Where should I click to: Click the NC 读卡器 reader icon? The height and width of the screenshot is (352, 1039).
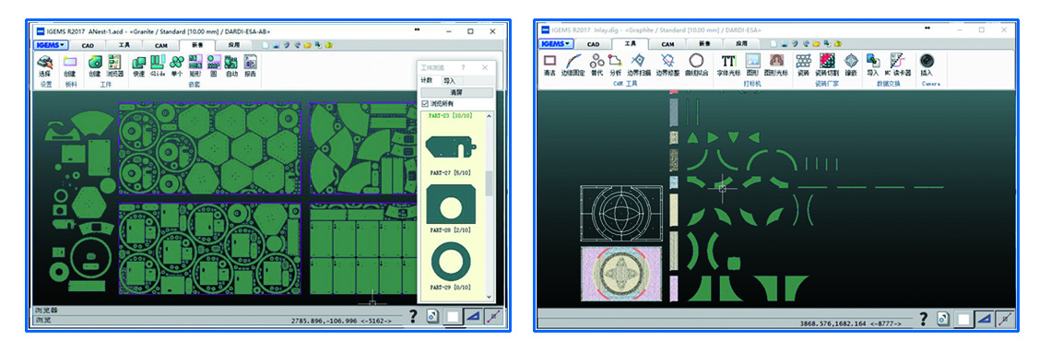coord(897,65)
